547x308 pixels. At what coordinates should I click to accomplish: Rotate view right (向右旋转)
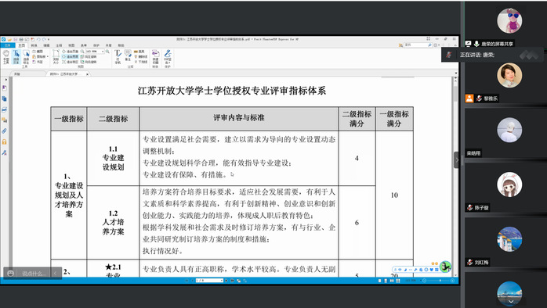click(x=89, y=62)
